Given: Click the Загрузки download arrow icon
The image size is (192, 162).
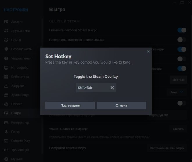Looking at the screenshot, I should coord(6,86).
